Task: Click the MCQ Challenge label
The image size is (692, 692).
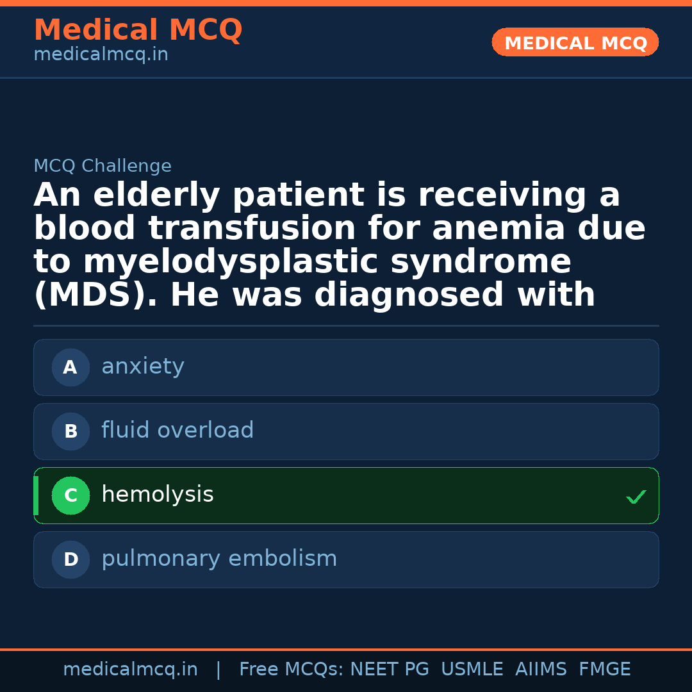Action: [103, 167]
